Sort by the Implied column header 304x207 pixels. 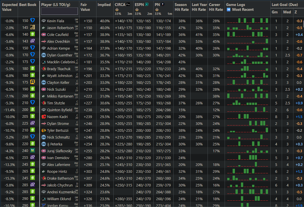[104, 5]
